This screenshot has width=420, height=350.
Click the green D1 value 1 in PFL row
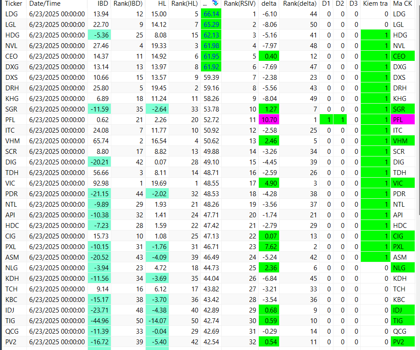click(x=326, y=120)
